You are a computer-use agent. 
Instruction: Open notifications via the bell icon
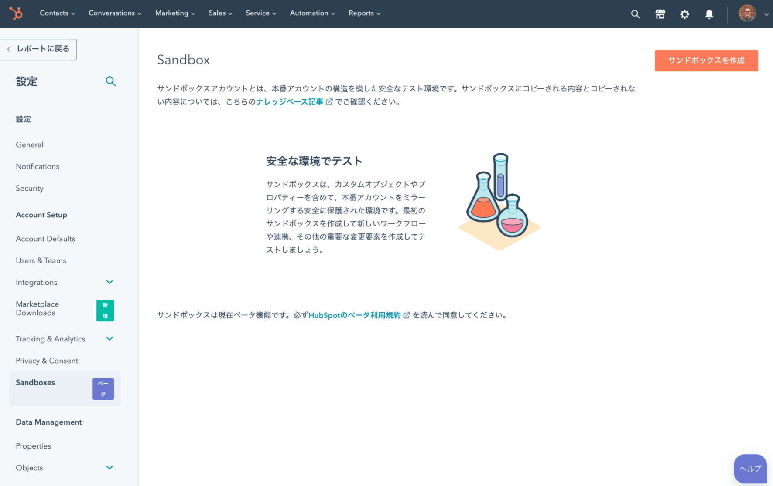click(x=709, y=14)
